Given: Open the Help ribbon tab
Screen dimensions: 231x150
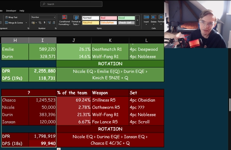Looking at the screenshot, I should click(x=22, y=11).
